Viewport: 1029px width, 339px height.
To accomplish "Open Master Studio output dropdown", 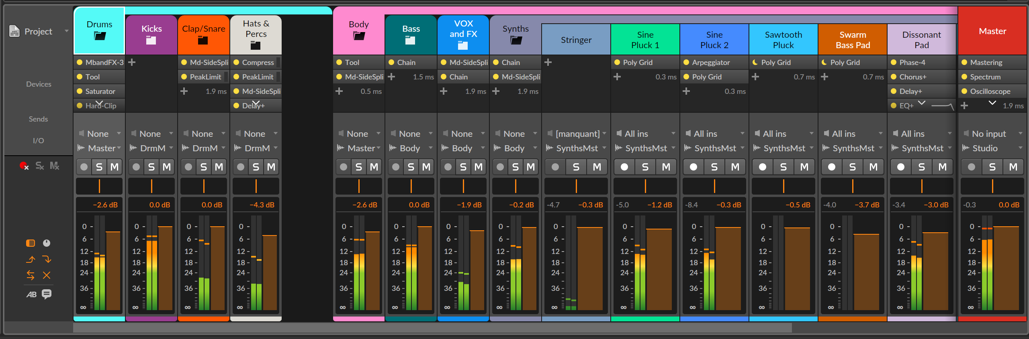I will [x=992, y=148].
